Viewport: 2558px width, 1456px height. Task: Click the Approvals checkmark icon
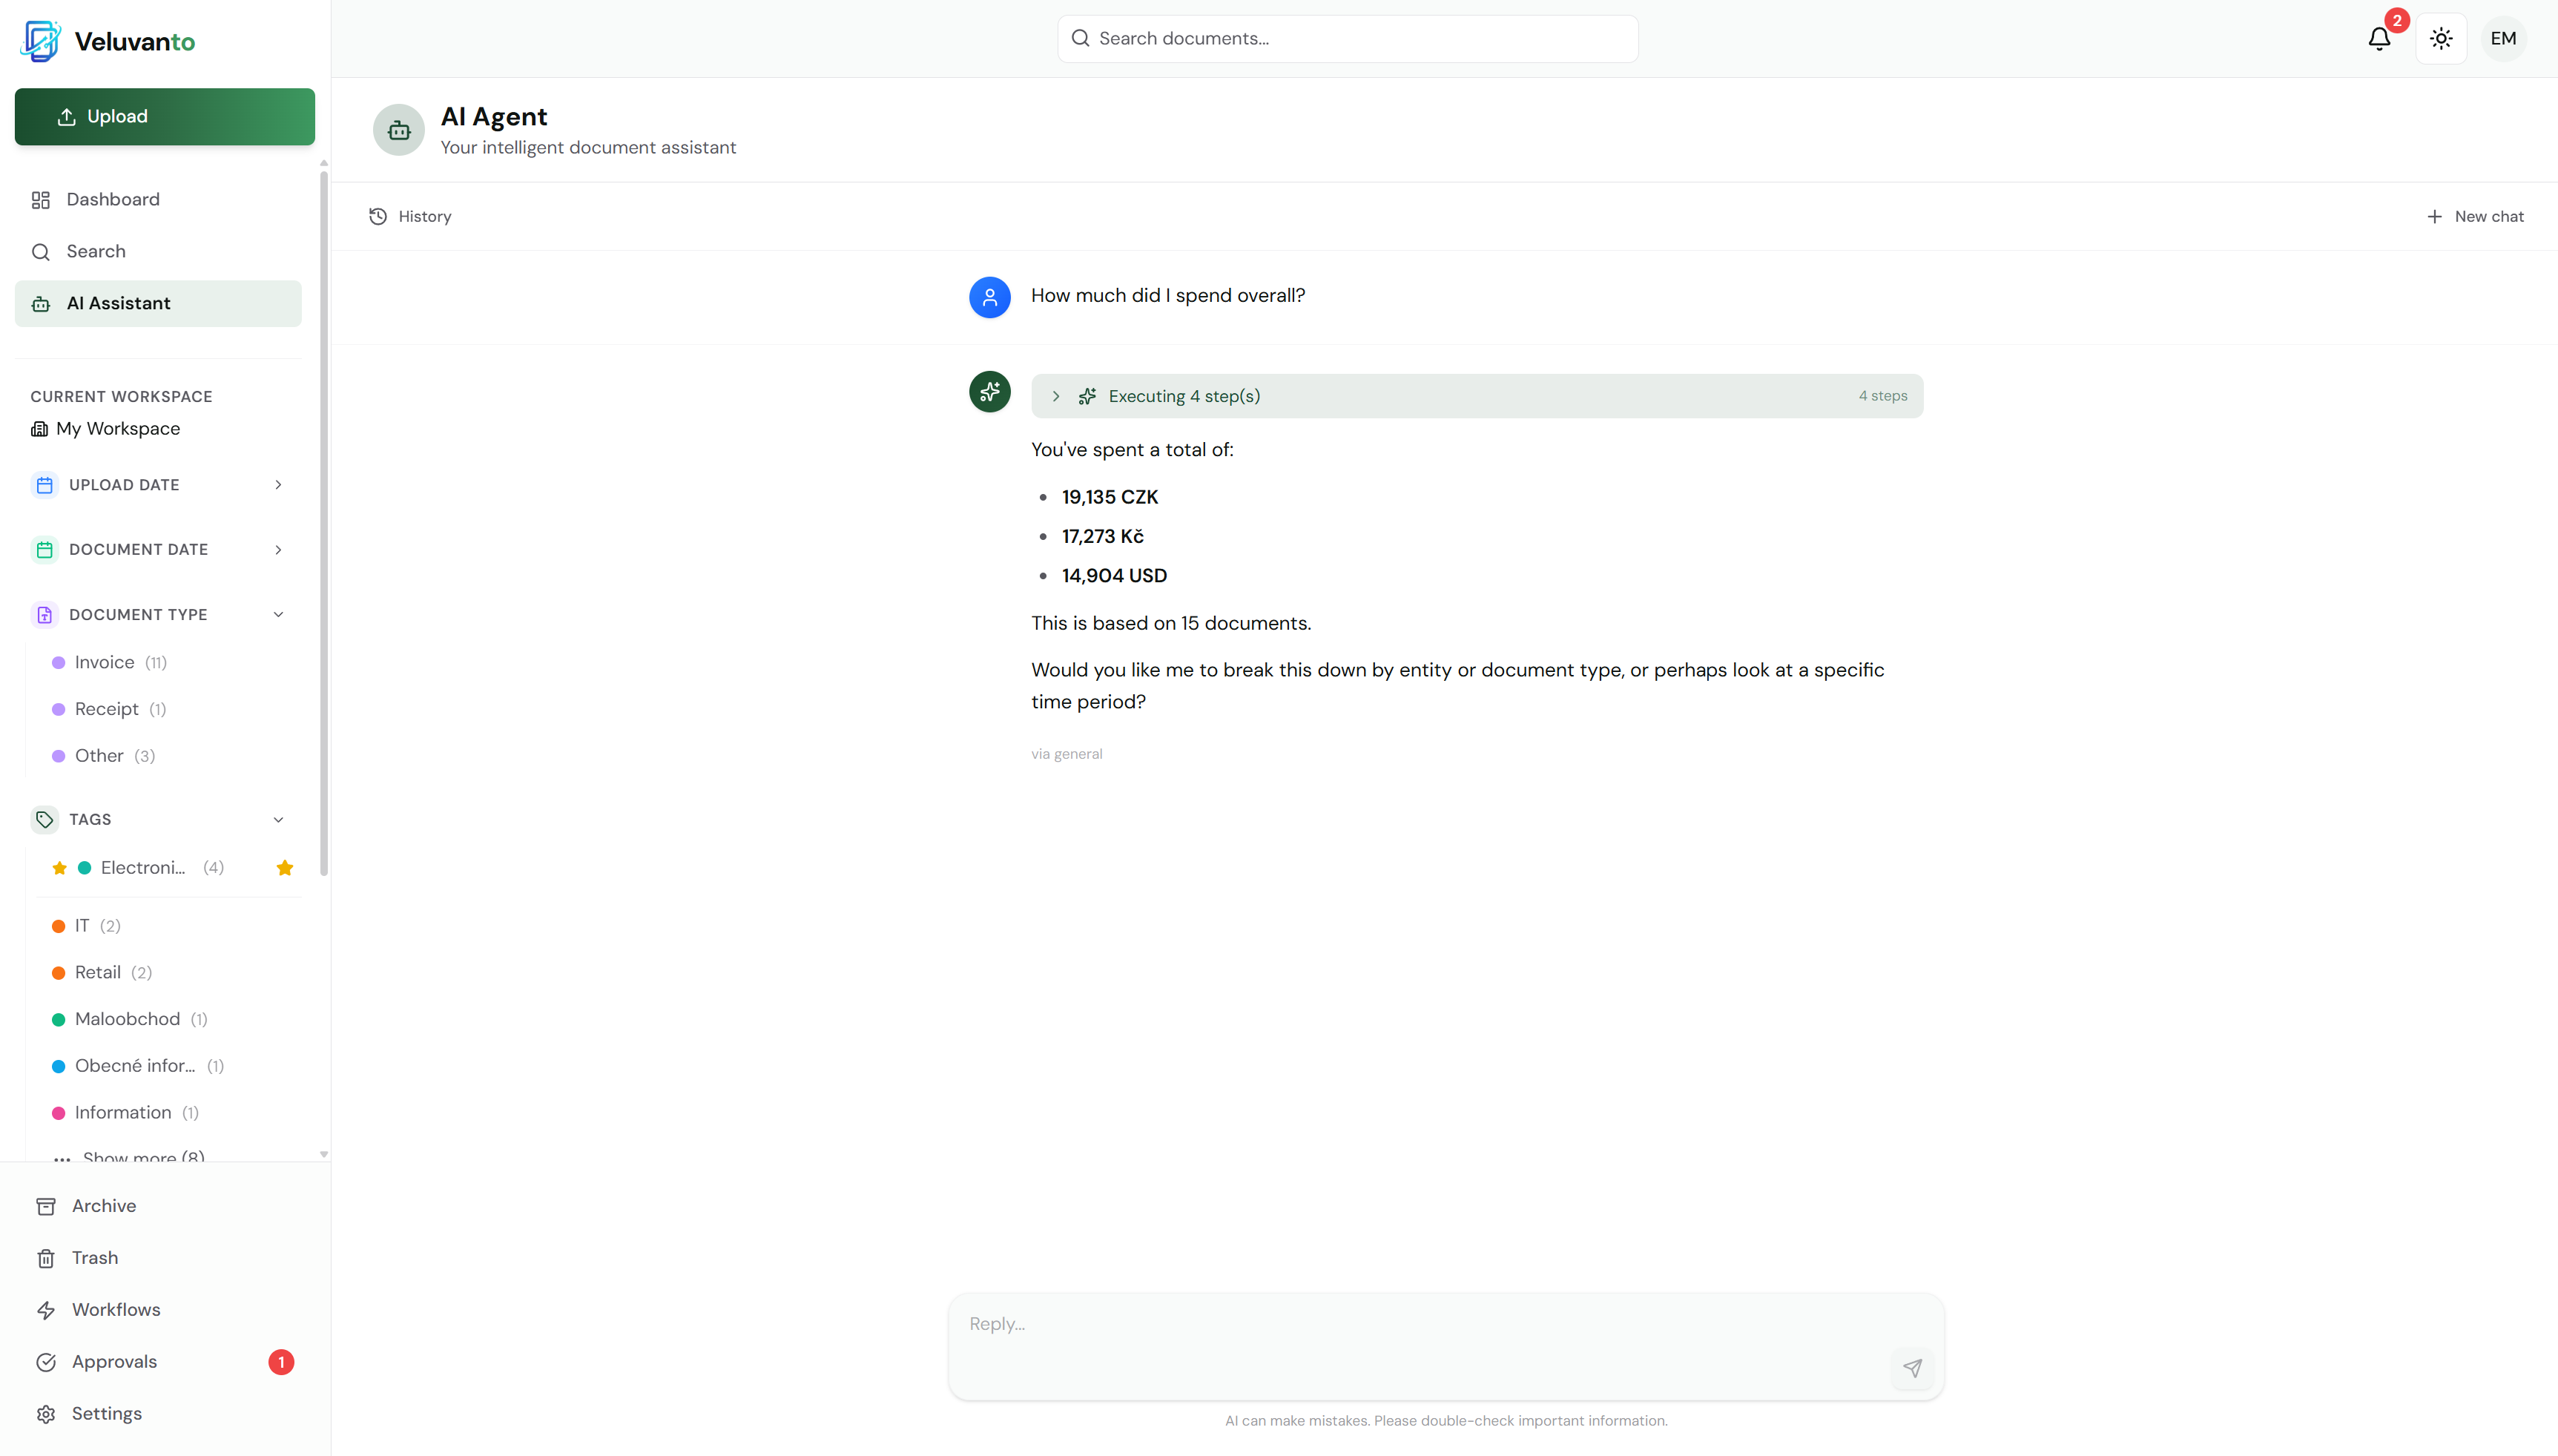click(46, 1362)
